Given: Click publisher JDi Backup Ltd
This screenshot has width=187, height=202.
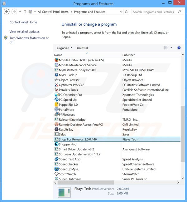Looking at the screenshot, I should click(x=132, y=75).
